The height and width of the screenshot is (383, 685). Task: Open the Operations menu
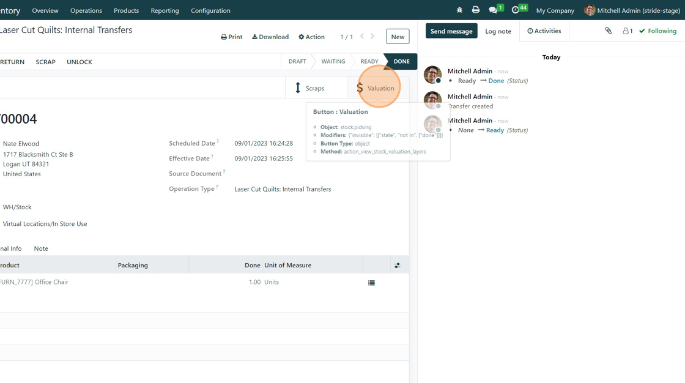86,10
